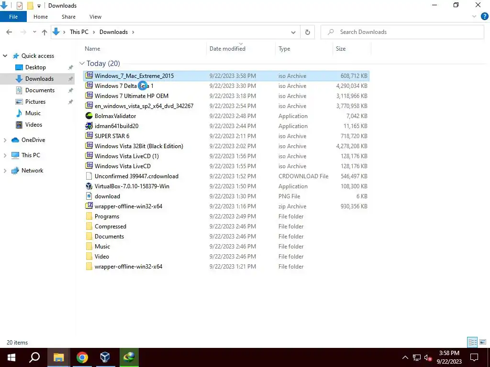The height and width of the screenshot is (367, 490).
Task: Expand the OneDrive tree node
Action: coord(5,140)
